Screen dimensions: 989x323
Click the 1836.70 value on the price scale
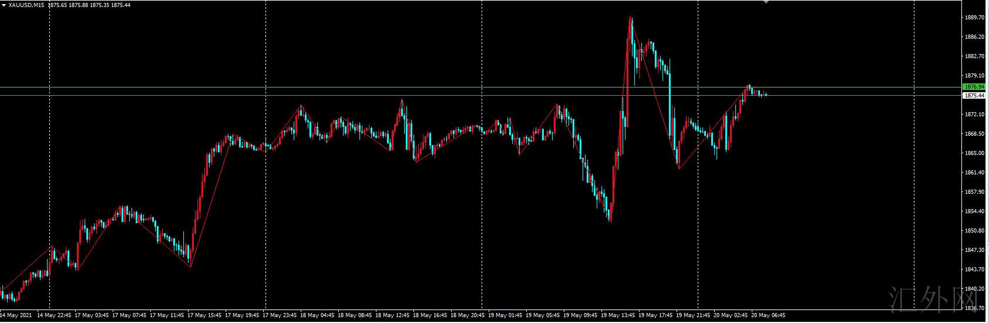(974, 308)
